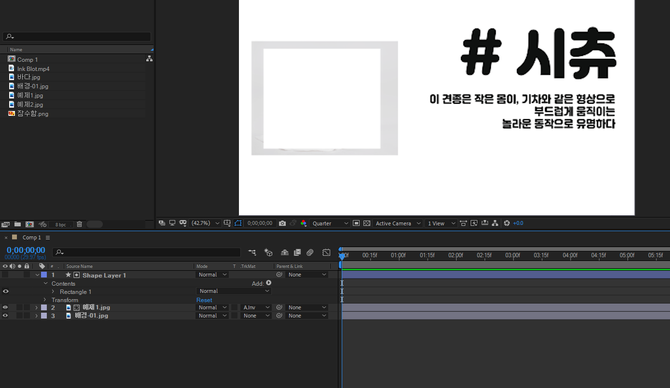Open the Timeline icon in viewer footer
The height and width of the screenshot is (388, 670).
point(485,223)
